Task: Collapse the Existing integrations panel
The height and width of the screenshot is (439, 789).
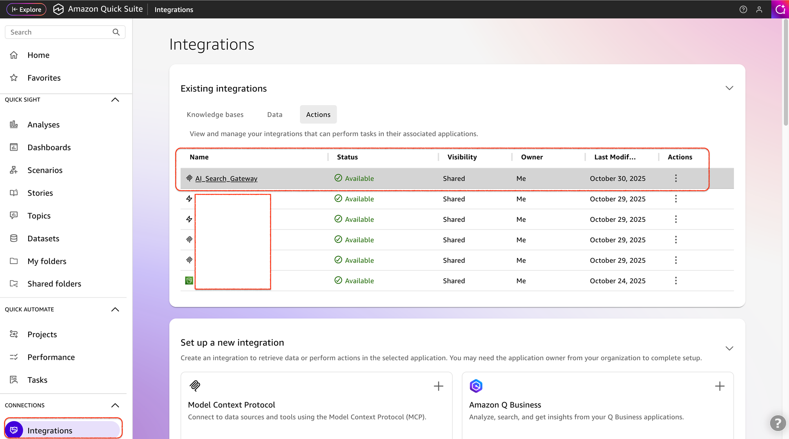Action: point(729,88)
